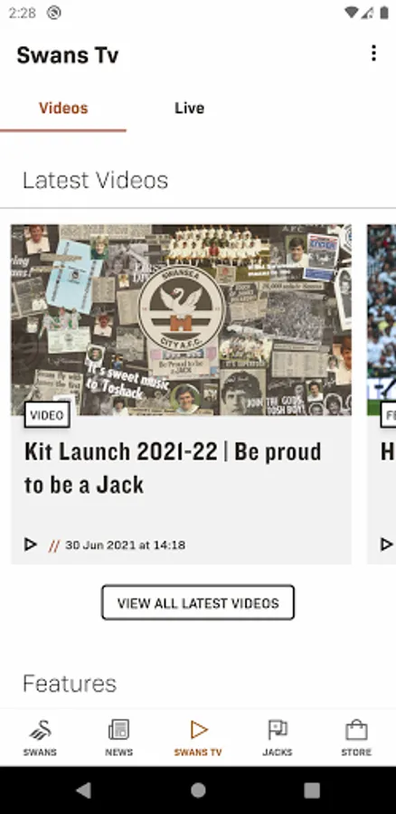Tap the Swans logo in bottom navigation
Viewport: 396px width, 814px height.
click(40, 730)
